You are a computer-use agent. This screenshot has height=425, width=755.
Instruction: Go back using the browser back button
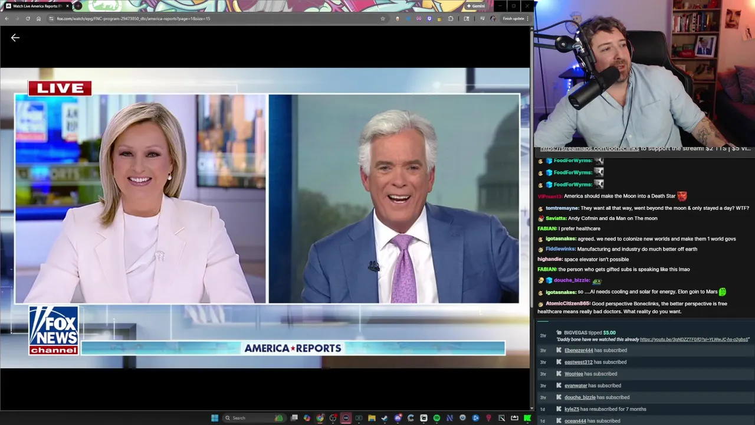[x=6, y=18]
